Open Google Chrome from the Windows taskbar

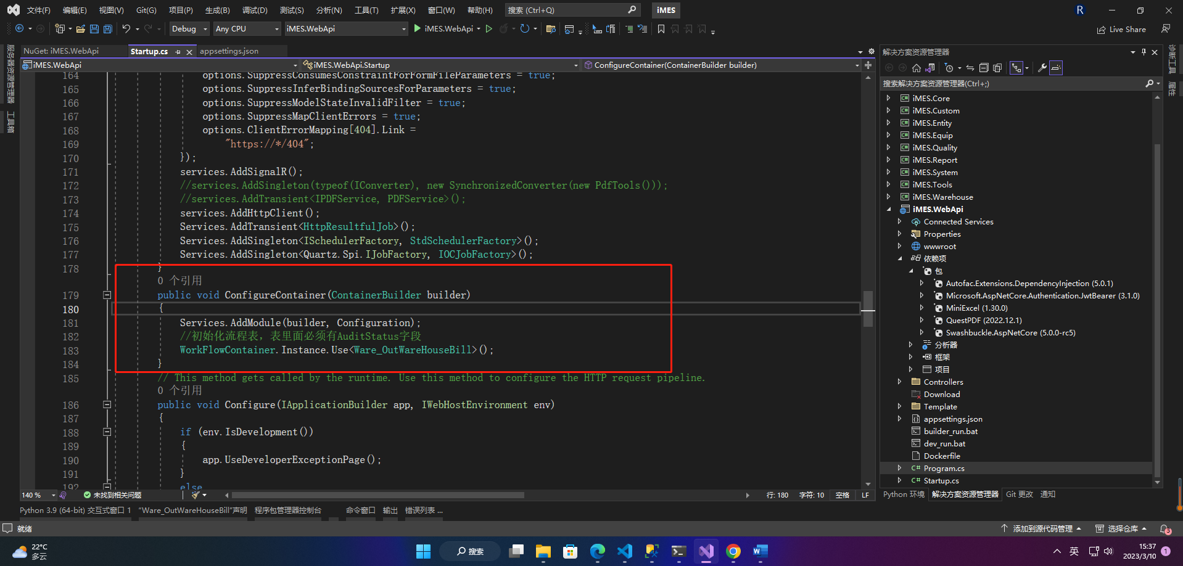733,551
